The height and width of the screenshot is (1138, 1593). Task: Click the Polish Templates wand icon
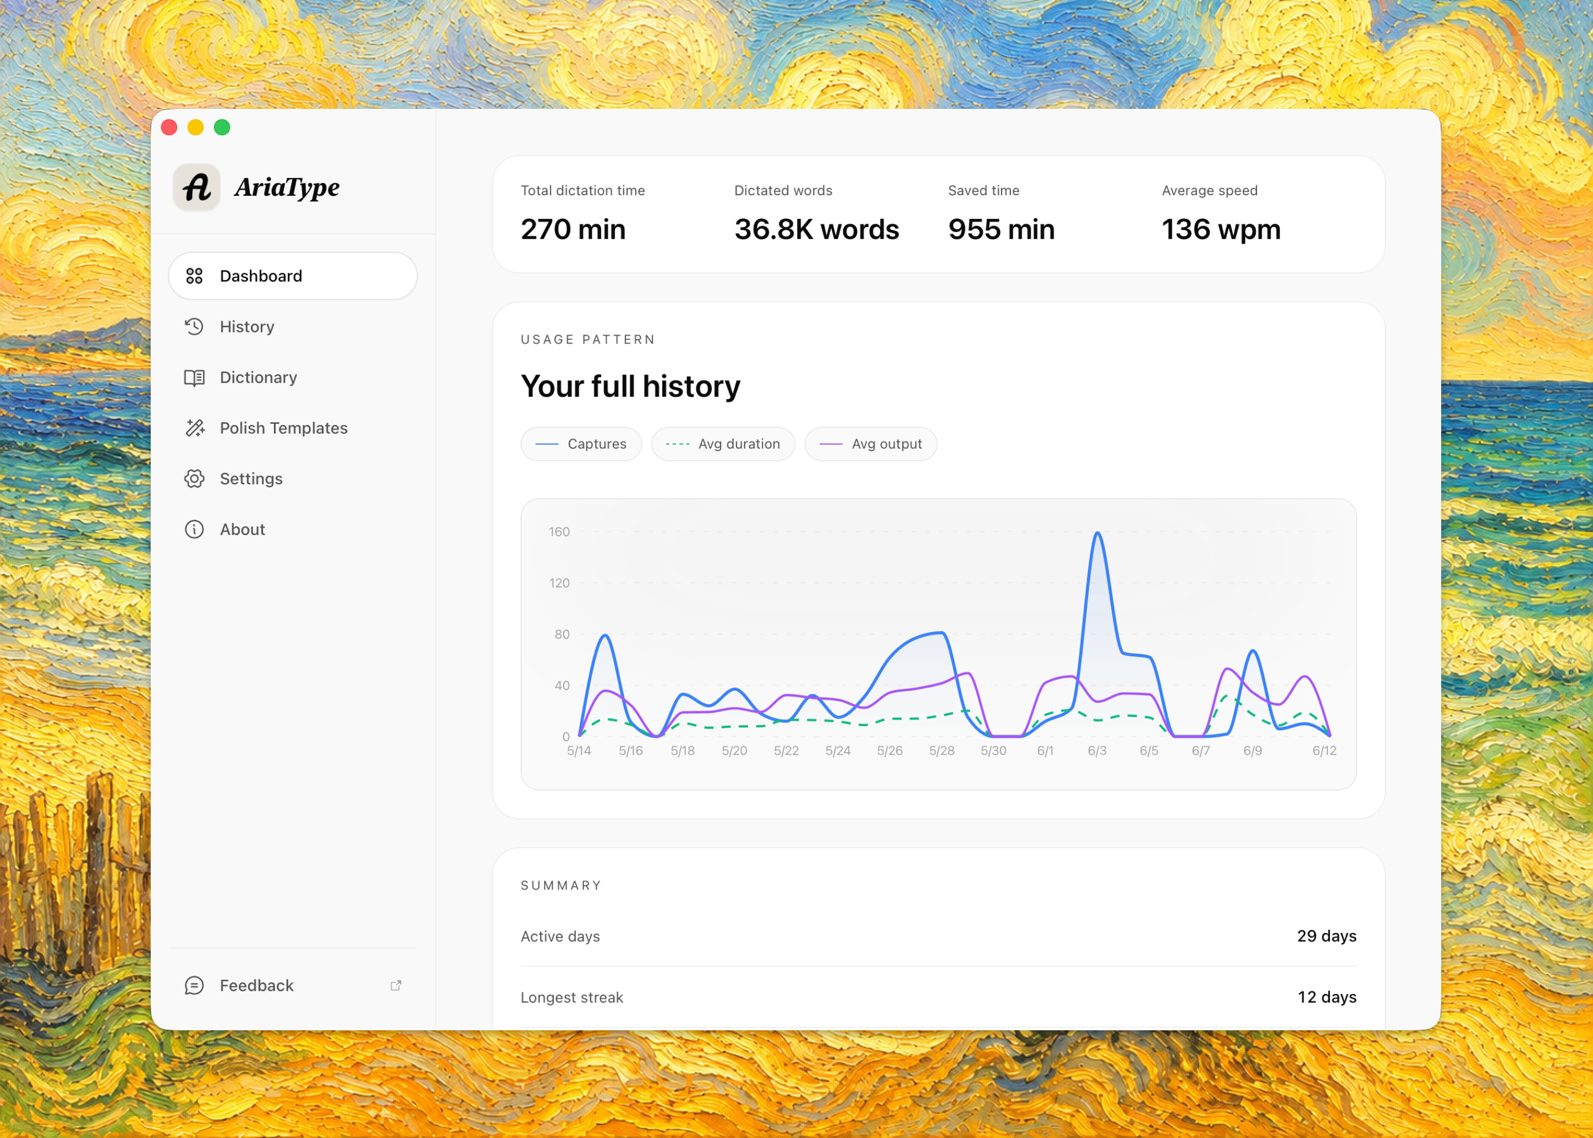coord(194,428)
